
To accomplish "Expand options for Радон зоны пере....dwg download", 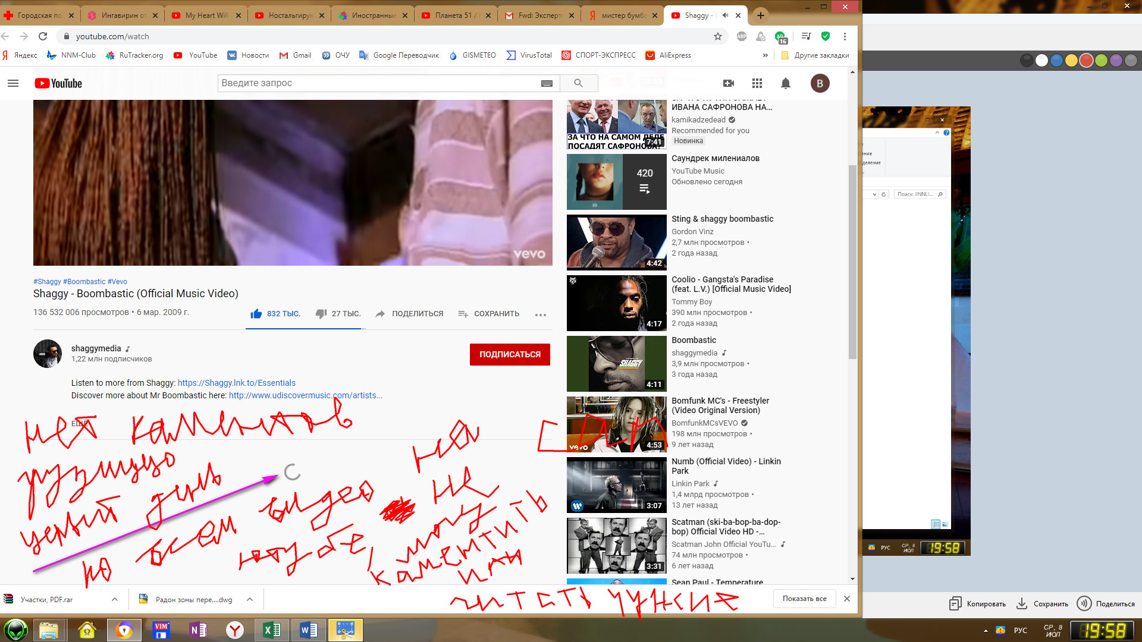I will [250, 599].
